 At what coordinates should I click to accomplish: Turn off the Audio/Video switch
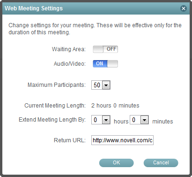pyautogui.click(x=105, y=64)
